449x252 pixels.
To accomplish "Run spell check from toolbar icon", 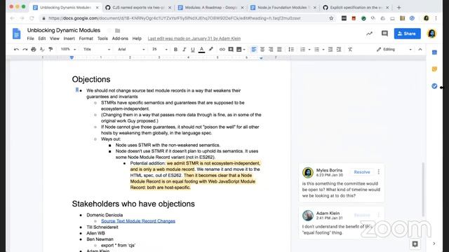I will pos(42,50).
